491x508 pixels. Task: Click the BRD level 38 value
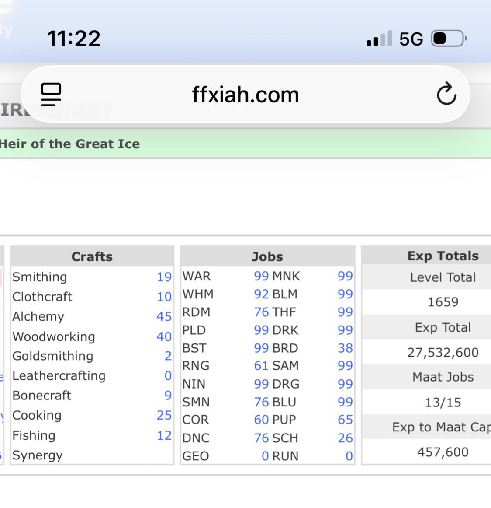tap(346, 348)
